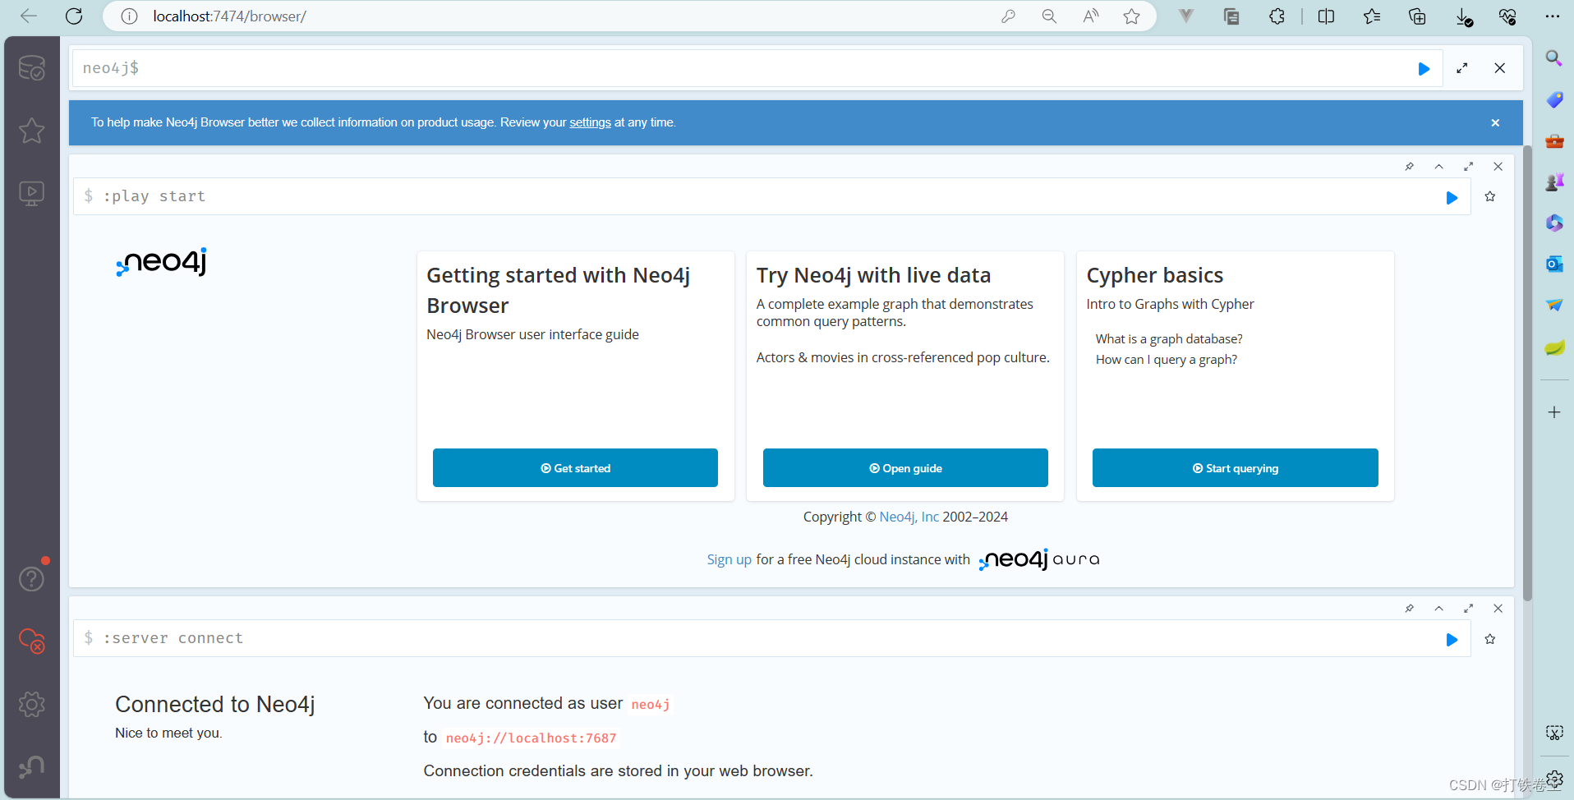Close the :play start frame
This screenshot has height=800, width=1574.
pos(1498,166)
